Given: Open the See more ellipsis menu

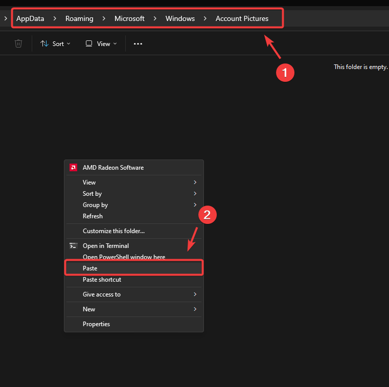Looking at the screenshot, I should (138, 44).
